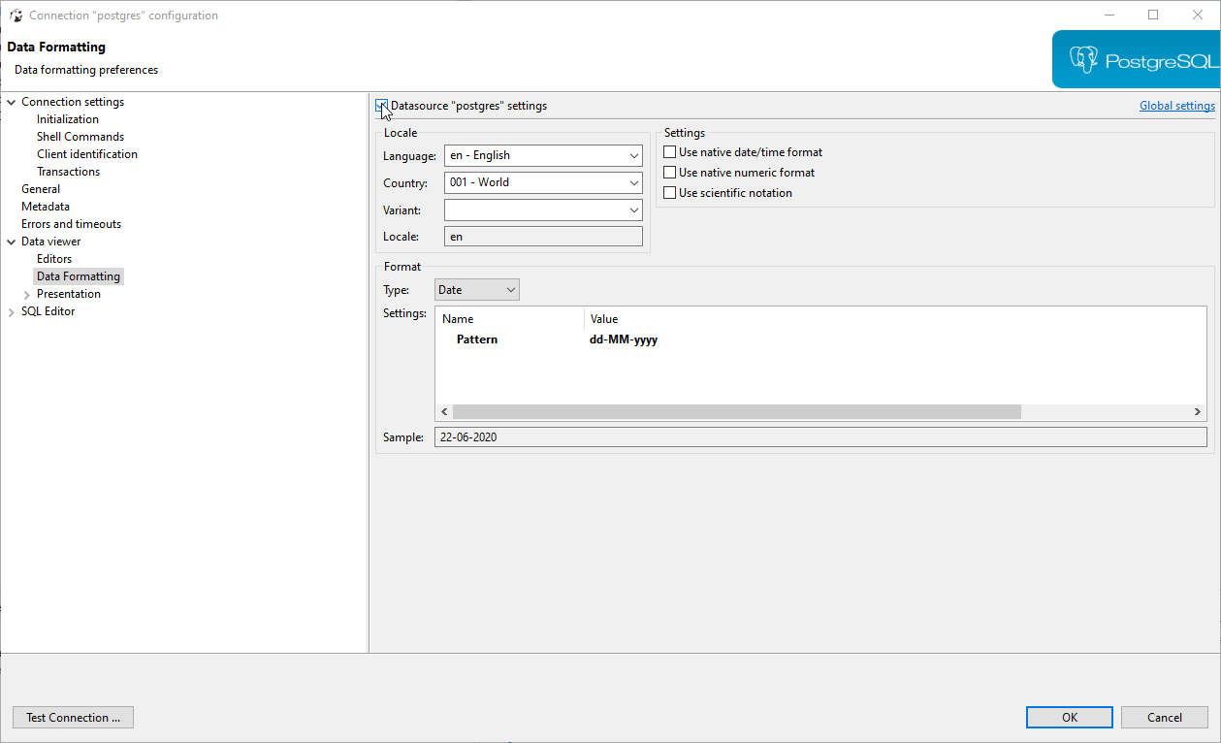Select Metadata in the settings tree
This screenshot has width=1221, height=743.
pos(46,206)
